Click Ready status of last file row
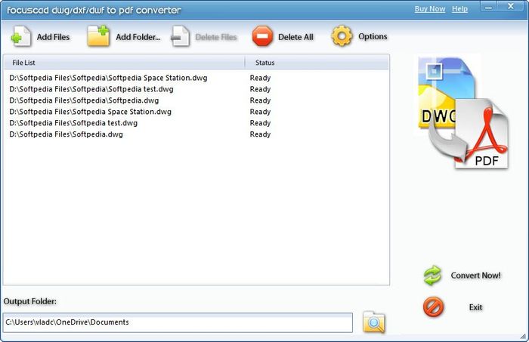The width and height of the screenshot is (529, 342). pos(260,134)
